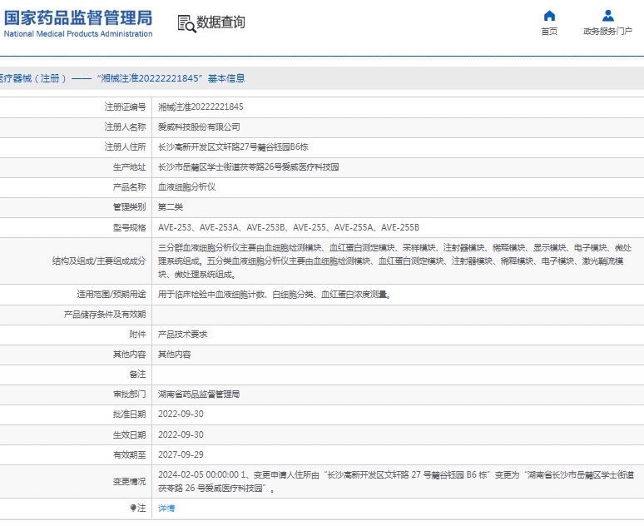Click the 型号规格 label
The image size is (644, 526).
point(129,228)
